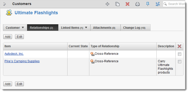Viewport: 189px width, 93px height.
Task: Click the printer icon
Action: 138,4
